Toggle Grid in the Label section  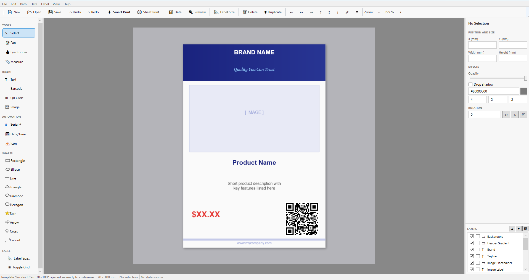pyautogui.click(x=19, y=267)
